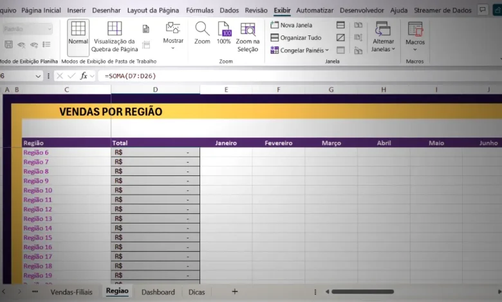Go to the Fórmulas tab
Image resolution: width=502 pixels, height=302 pixels.
click(200, 10)
